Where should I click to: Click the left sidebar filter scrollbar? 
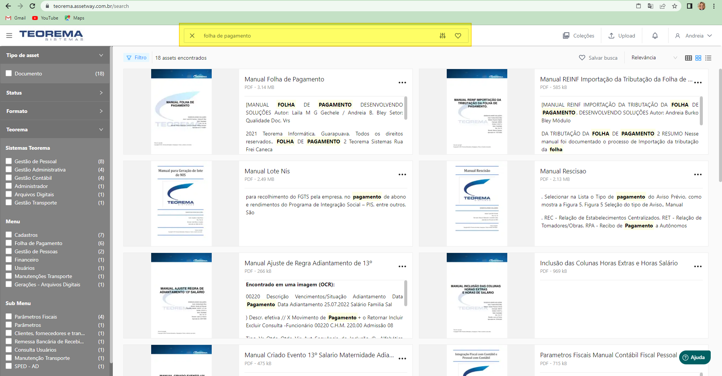click(111, 205)
